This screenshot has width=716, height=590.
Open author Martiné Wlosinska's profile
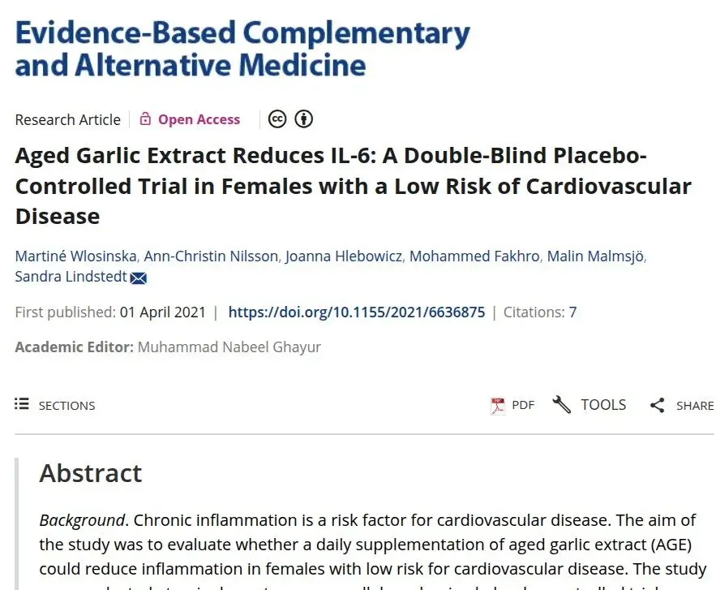click(75, 256)
